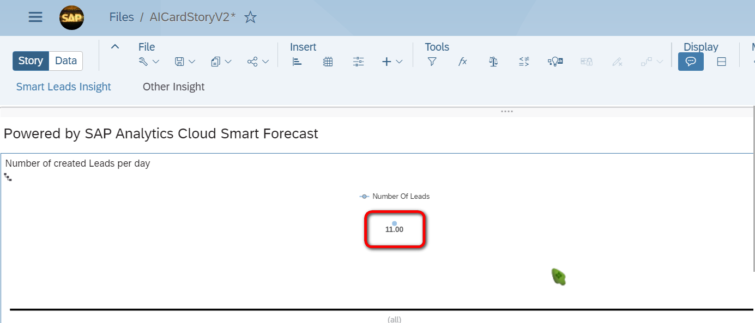Image resolution: width=755 pixels, height=323 pixels.
Task: Expand wrench tool dropdown arrow
Action: point(156,62)
